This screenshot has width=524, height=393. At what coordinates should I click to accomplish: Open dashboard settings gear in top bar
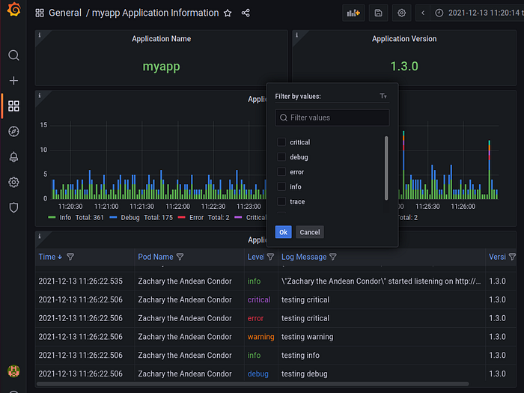[401, 13]
